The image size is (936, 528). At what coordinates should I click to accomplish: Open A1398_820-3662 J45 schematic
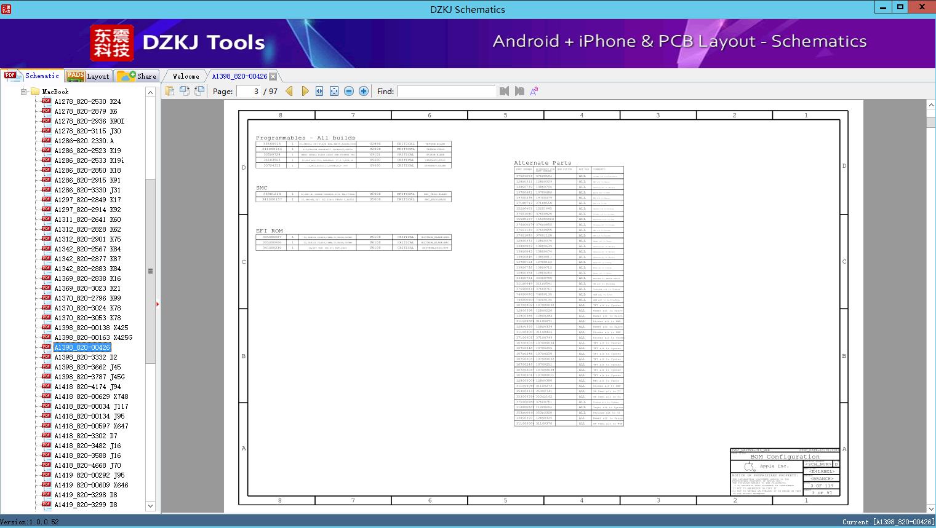[87, 367]
